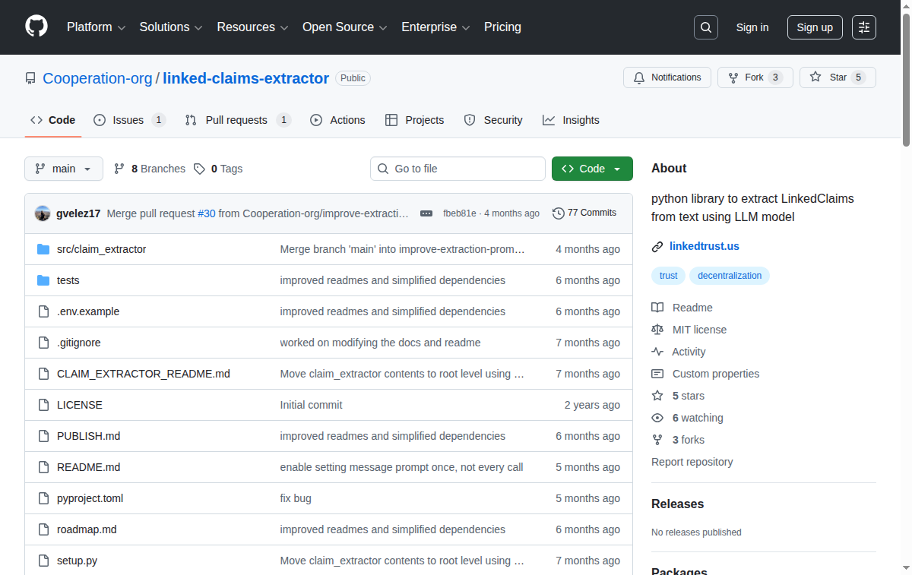This screenshot has height=575, width=912.
Task: Click the commit ellipsis details icon
Action: [426, 213]
